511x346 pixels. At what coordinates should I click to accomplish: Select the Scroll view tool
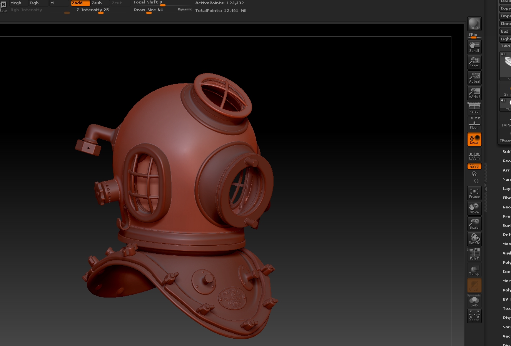474,47
